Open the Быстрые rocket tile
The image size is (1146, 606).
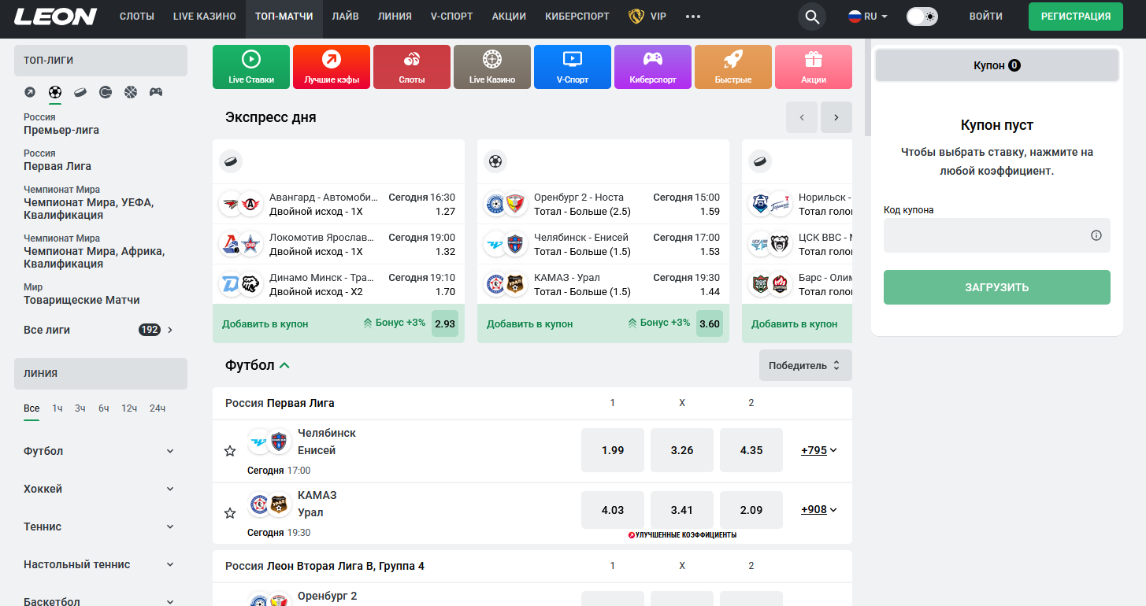pyautogui.click(x=732, y=66)
